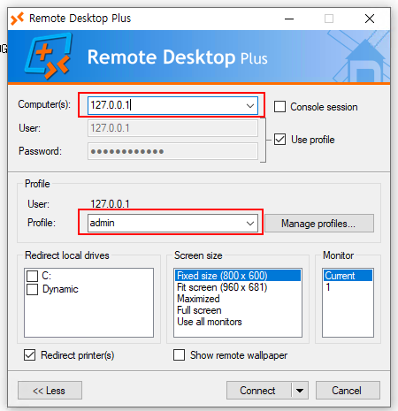Minimize the Remote Desktop Plus window
The height and width of the screenshot is (411, 398).
coord(289,19)
